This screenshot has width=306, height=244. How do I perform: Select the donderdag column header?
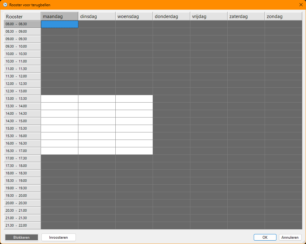171,16
